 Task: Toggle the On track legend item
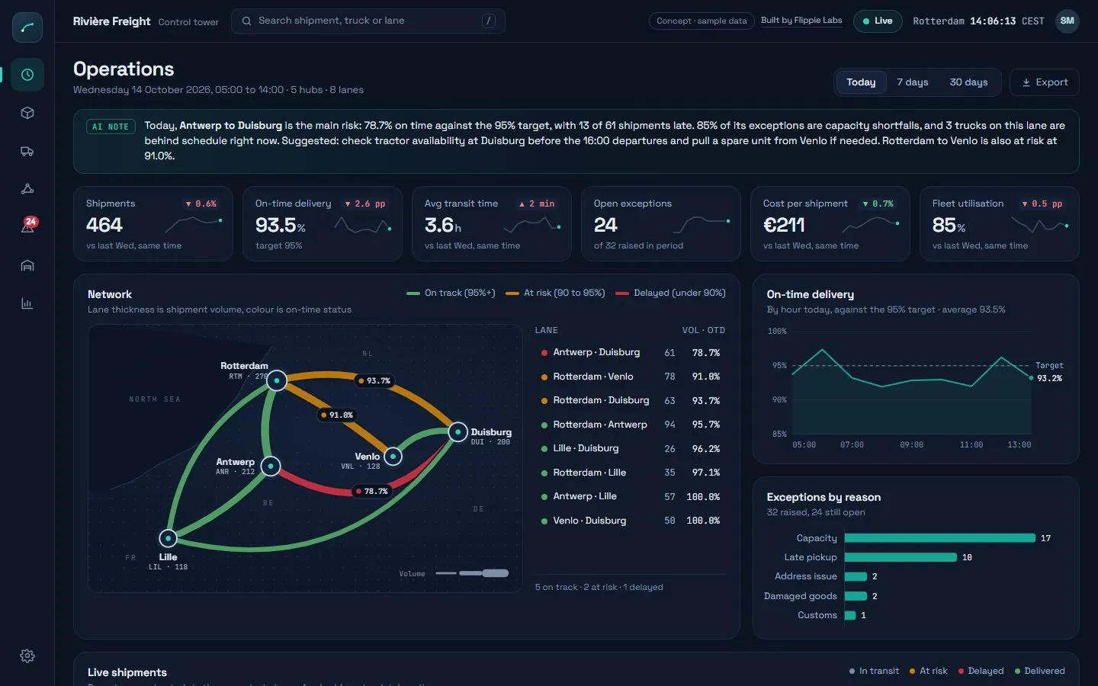click(451, 293)
